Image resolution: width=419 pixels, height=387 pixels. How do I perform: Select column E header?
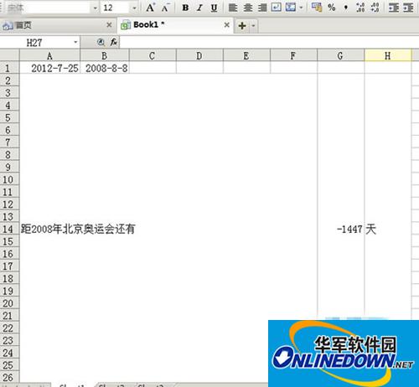(246, 56)
